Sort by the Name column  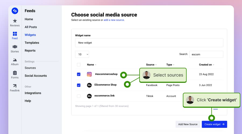tap(91, 65)
